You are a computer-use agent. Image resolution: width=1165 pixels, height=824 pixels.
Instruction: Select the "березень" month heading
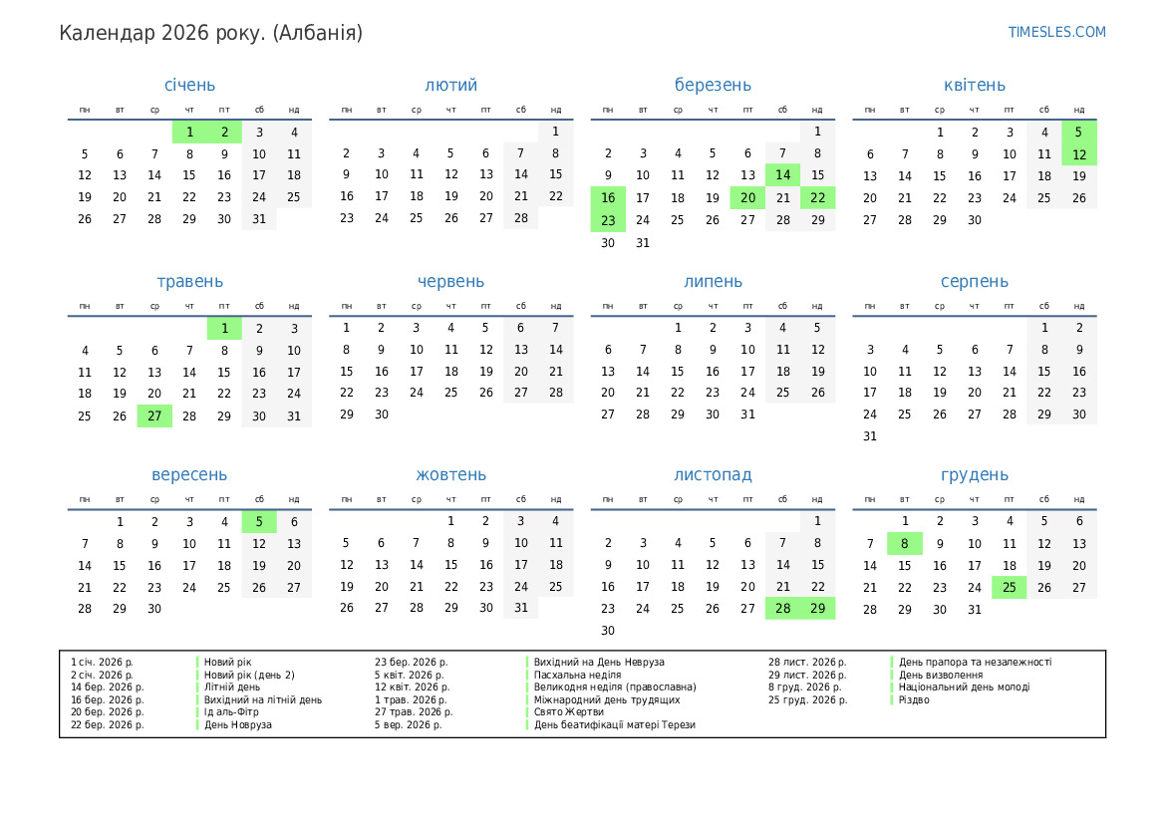(x=713, y=85)
